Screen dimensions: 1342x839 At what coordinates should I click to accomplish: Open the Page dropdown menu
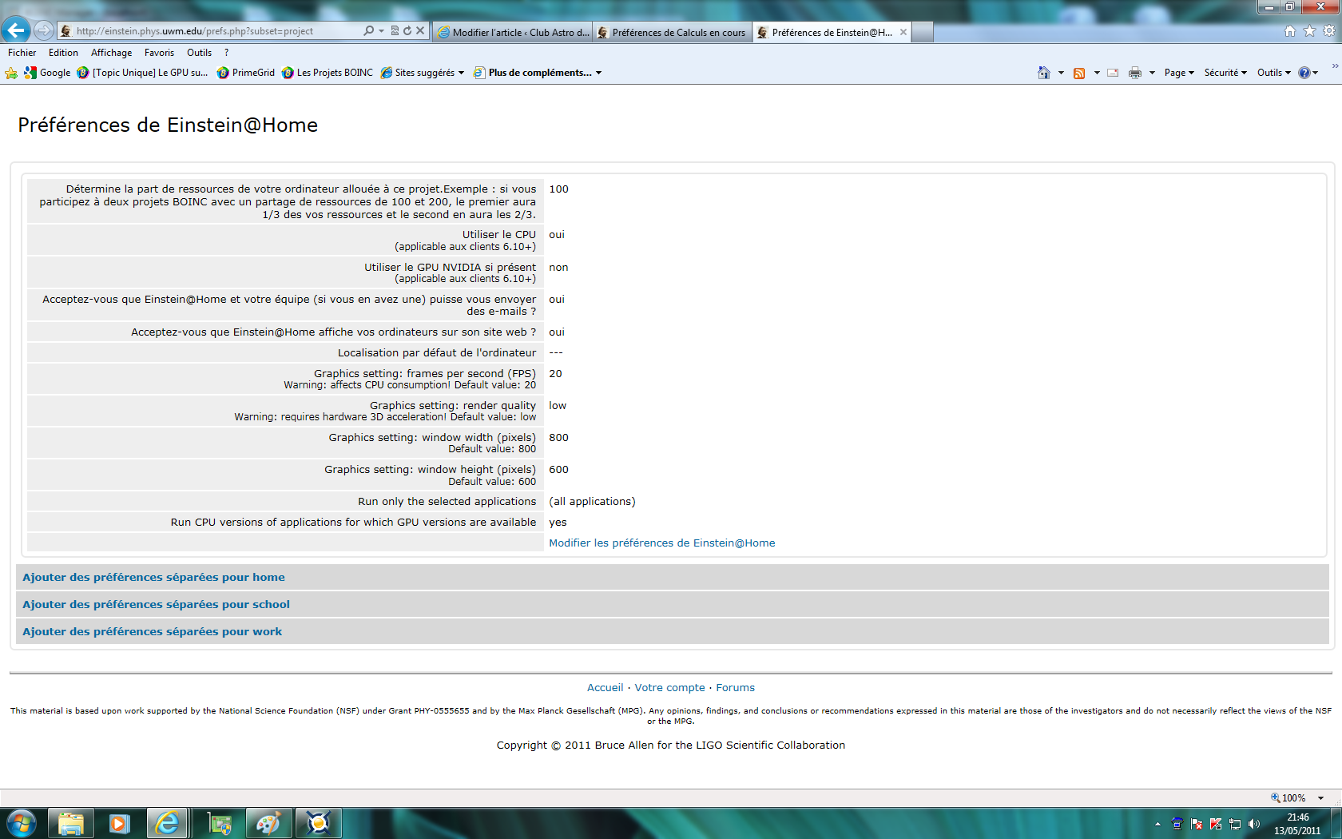tap(1179, 73)
